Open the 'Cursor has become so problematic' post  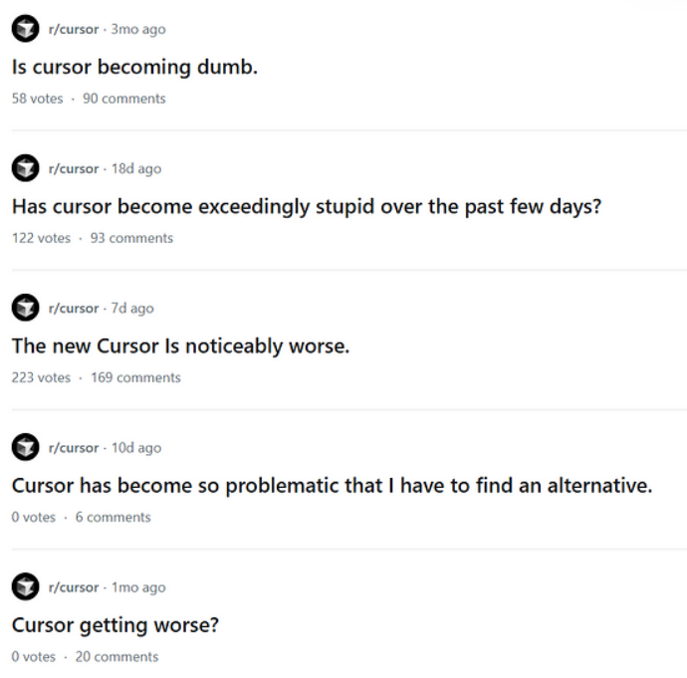332,486
